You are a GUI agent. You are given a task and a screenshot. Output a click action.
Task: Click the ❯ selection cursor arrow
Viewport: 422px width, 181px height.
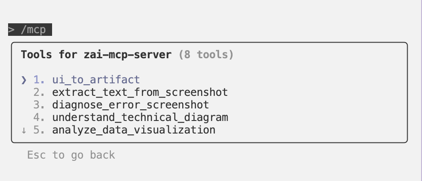click(x=24, y=80)
